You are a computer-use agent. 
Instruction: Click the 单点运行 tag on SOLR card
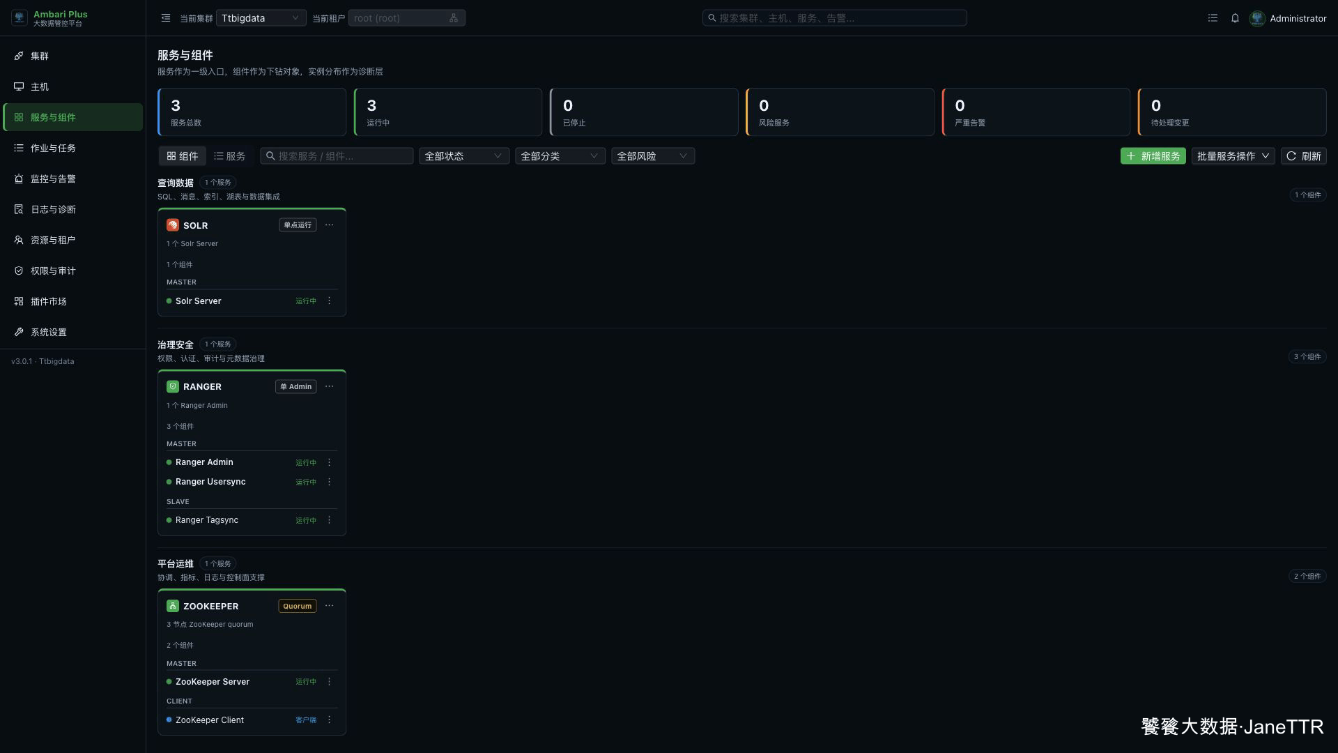[x=298, y=225]
